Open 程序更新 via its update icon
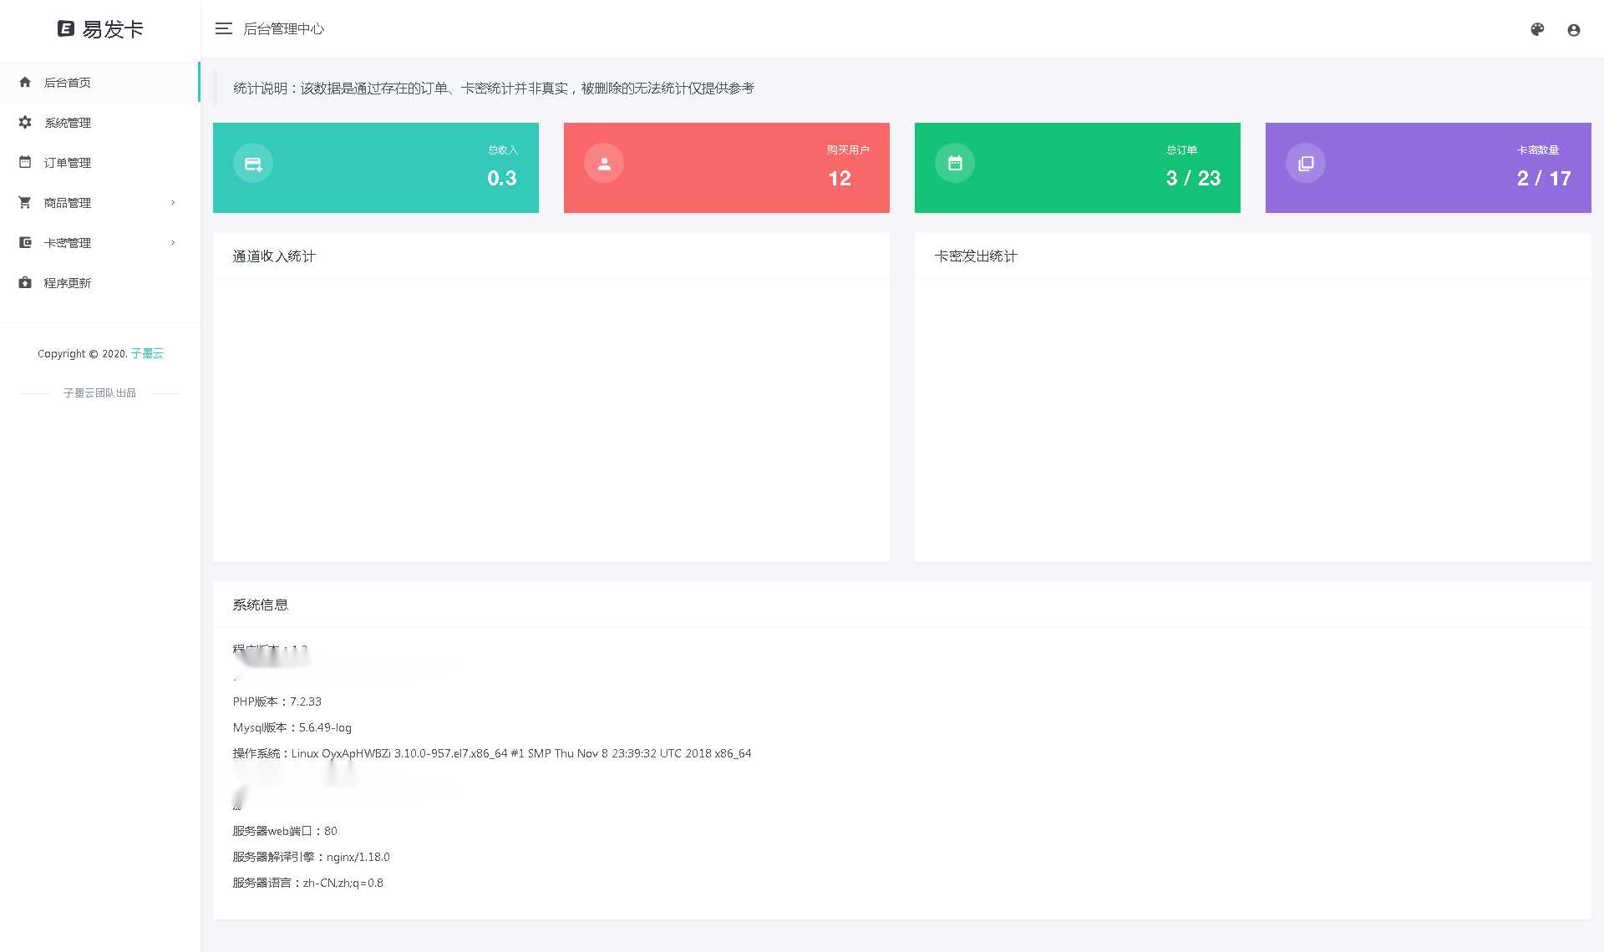 pos(24,283)
